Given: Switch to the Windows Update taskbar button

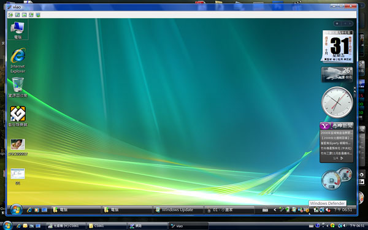Looking at the screenshot, I should (x=178, y=210).
